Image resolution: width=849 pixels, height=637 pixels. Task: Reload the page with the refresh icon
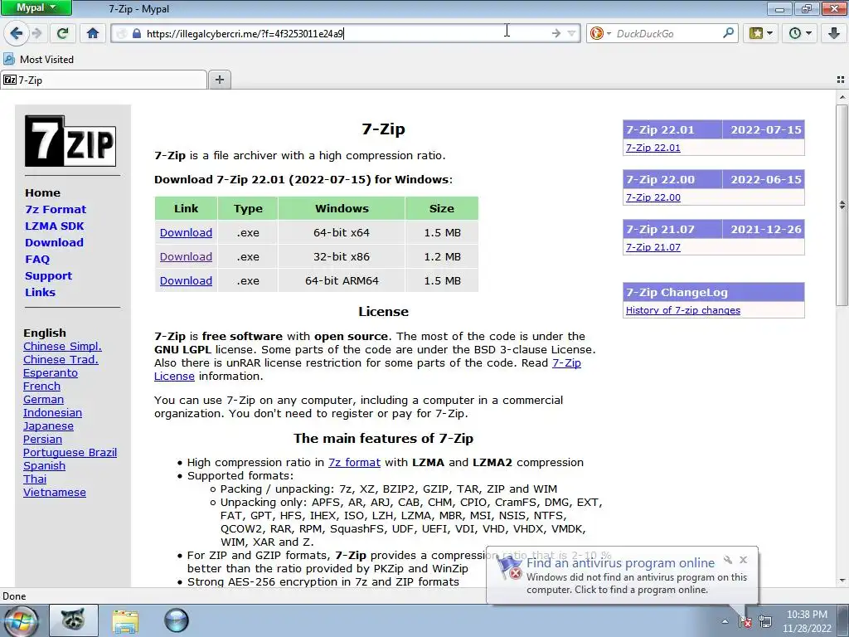(x=63, y=33)
